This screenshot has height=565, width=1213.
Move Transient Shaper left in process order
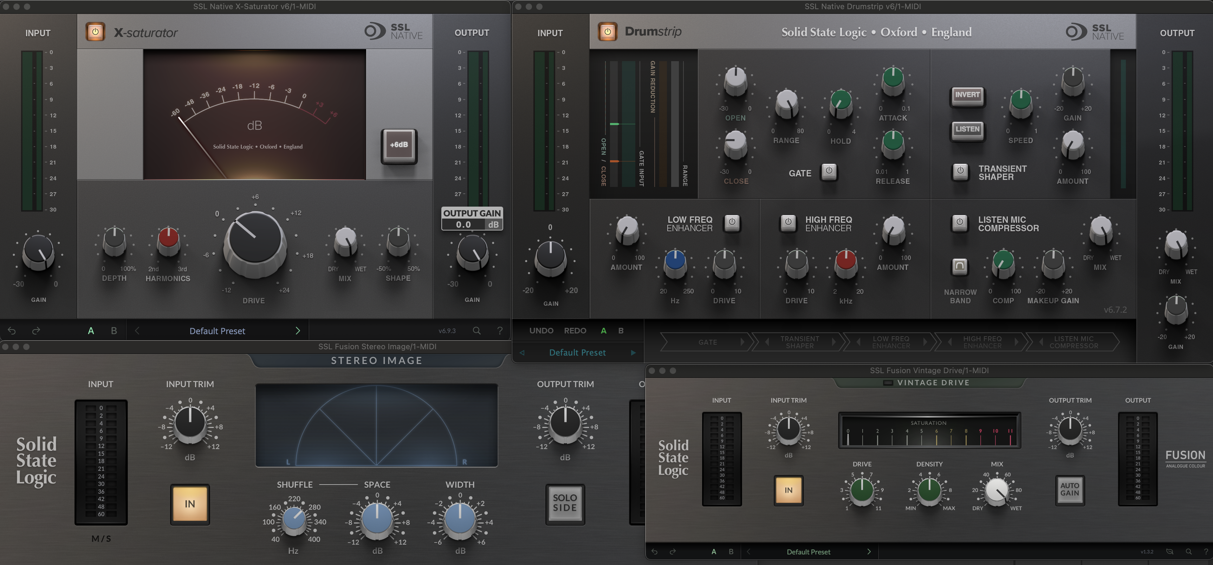767,342
